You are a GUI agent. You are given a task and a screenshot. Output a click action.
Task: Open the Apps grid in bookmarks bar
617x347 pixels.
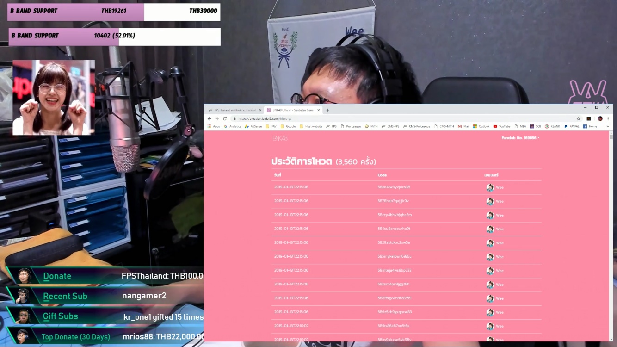click(x=214, y=126)
